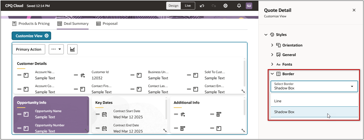The image size is (364, 140).
Task: Switch to Design mode
Action: [x=173, y=6]
